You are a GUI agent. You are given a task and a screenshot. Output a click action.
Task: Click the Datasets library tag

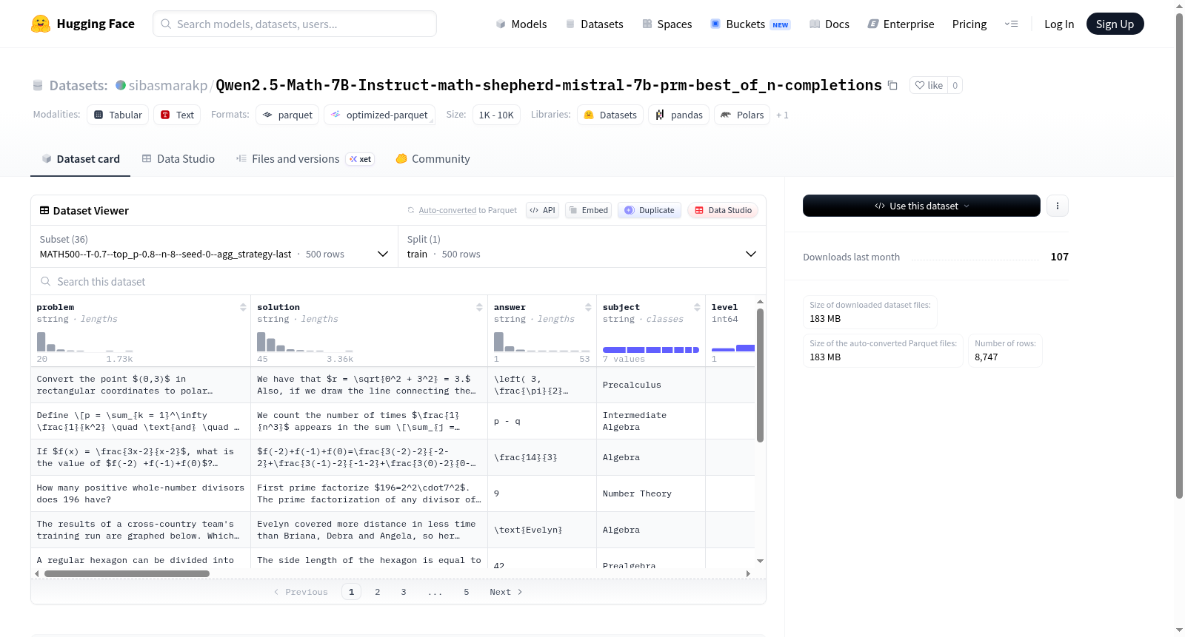(x=610, y=115)
